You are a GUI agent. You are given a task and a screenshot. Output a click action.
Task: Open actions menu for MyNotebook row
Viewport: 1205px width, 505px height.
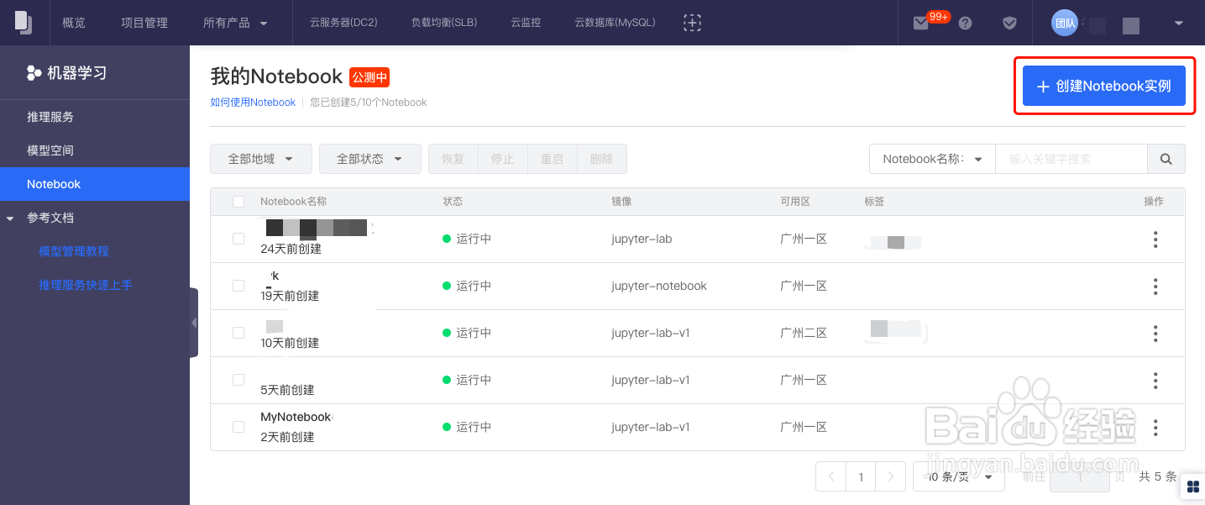[x=1155, y=428]
